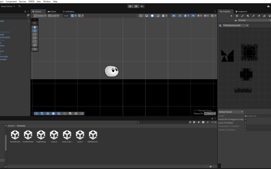This screenshot has height=169, width=271.
Task: Select the Rect tool in Scene toolbar
Action: [x=35, y=42]
